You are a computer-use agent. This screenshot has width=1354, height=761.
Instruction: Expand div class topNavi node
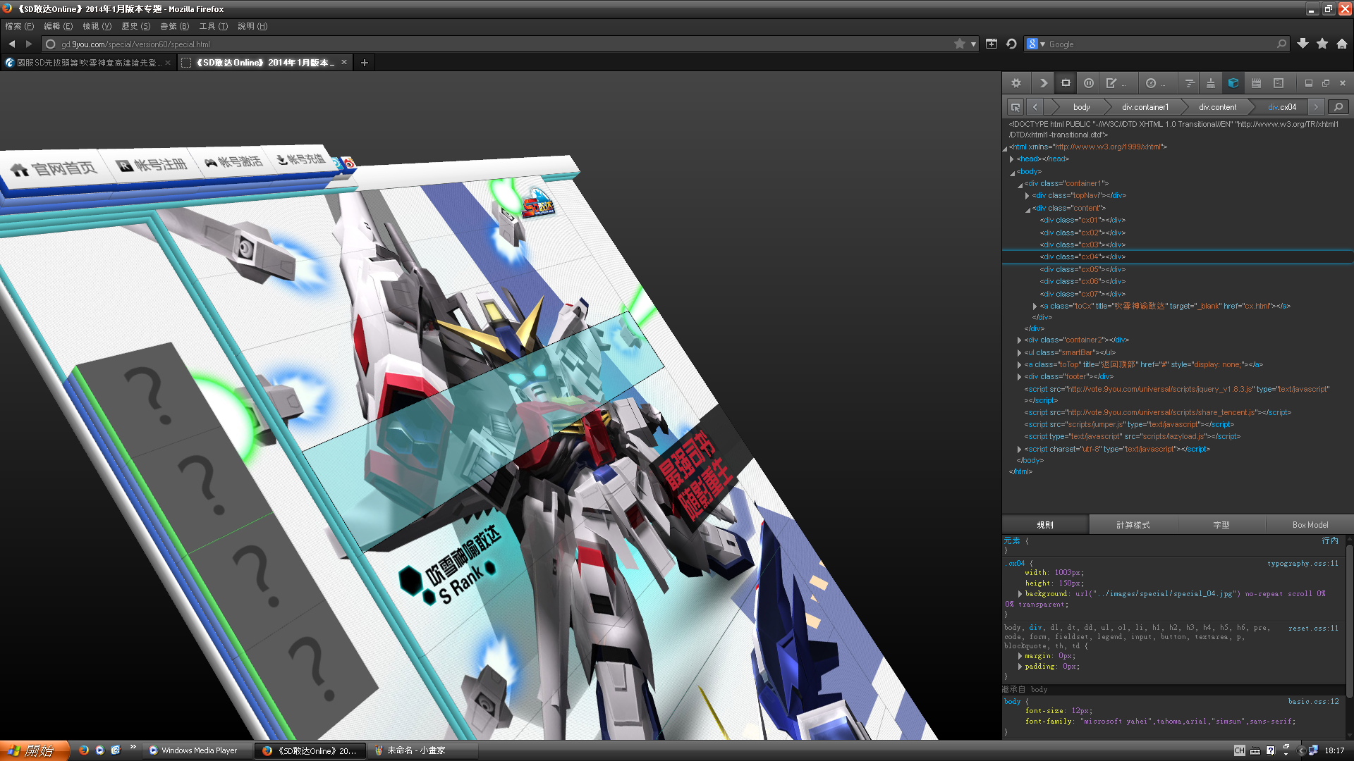(x=1027, y=196)
